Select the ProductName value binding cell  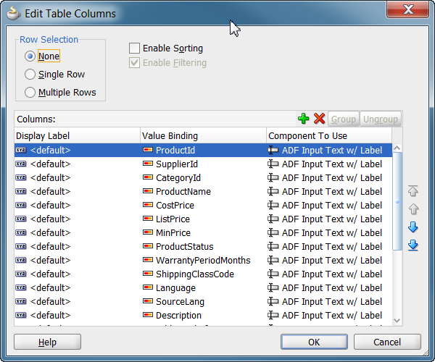click(x=203, y=191)
